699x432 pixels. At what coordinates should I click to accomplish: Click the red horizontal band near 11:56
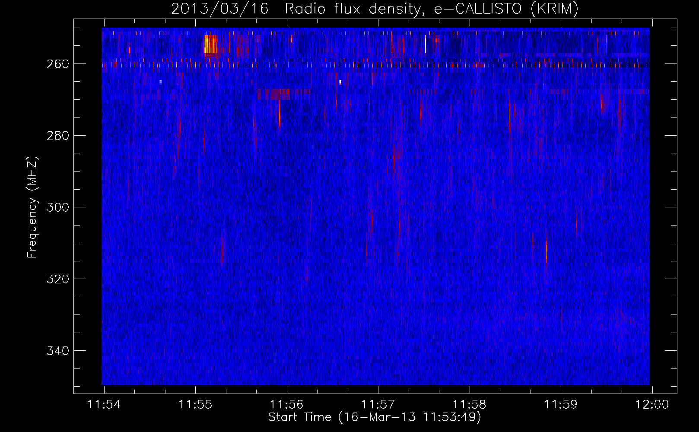point(283,94)
